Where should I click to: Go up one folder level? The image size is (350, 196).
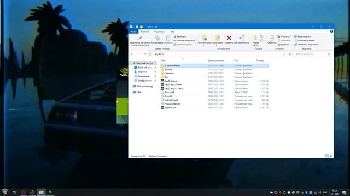tap(145, 54)
